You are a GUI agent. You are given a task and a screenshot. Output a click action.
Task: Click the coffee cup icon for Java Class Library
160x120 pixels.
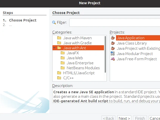(113, 43)
